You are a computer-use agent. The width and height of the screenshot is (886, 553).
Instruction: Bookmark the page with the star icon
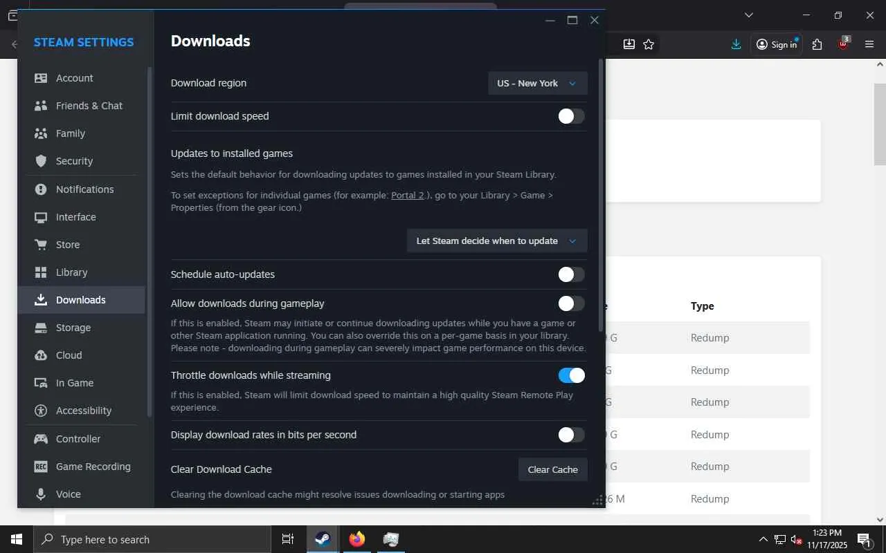649,44
